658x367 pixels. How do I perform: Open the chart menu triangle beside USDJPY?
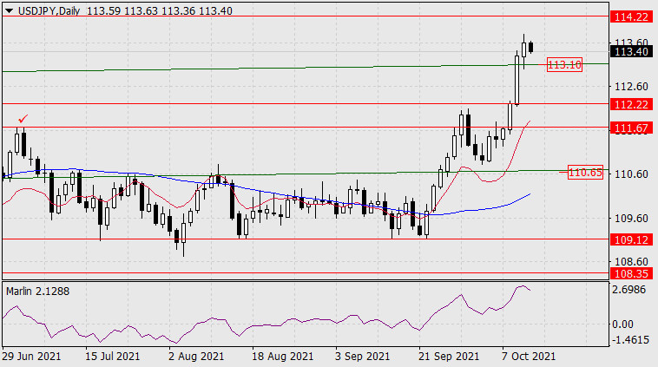coord(9,11)
